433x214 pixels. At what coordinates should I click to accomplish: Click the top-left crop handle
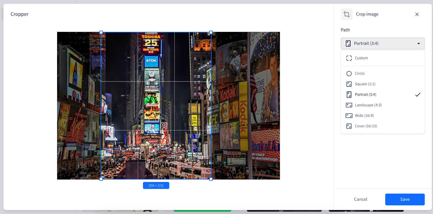(x=101, y=32)
